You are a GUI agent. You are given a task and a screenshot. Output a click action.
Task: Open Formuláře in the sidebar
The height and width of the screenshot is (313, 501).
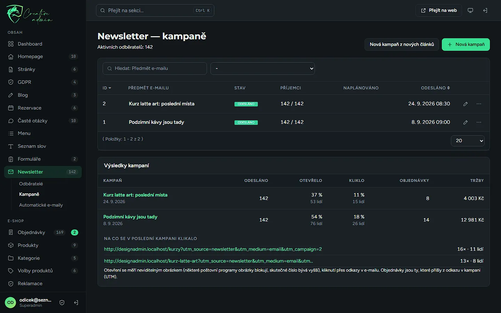tap(43, 159)
